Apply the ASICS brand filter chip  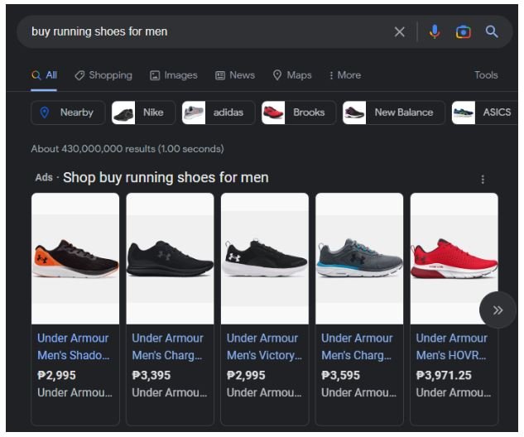click(x=484, y=113)
